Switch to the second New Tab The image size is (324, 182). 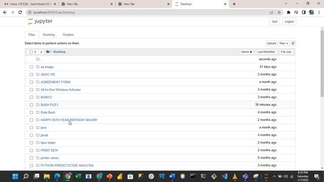pyautogui.click(x=144, y=4)
